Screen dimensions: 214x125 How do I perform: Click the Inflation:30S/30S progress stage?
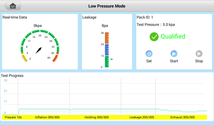click(44, 117)
